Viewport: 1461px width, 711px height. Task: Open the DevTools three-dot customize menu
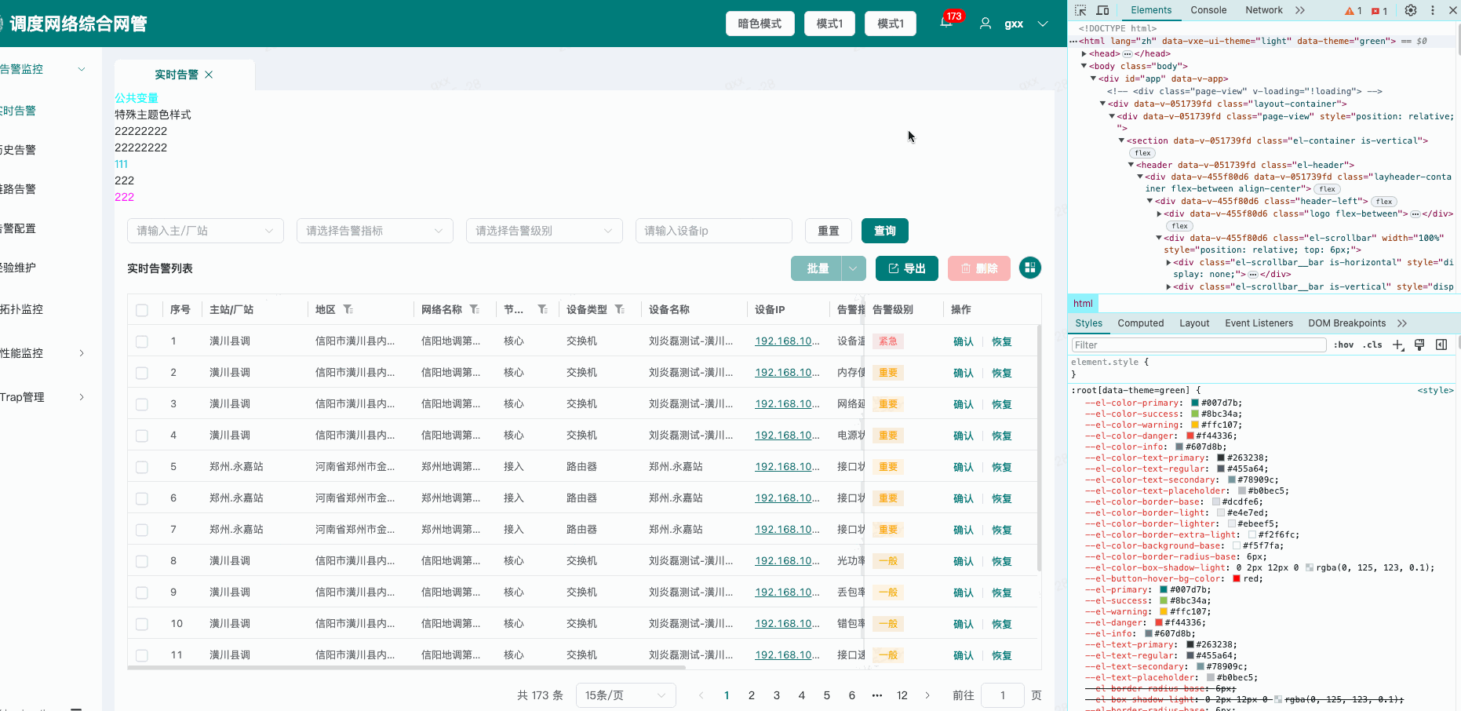point(1433,10)
